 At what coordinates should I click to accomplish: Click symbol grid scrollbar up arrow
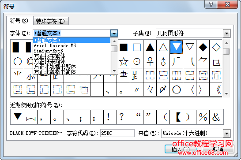[x=226, y=43]
